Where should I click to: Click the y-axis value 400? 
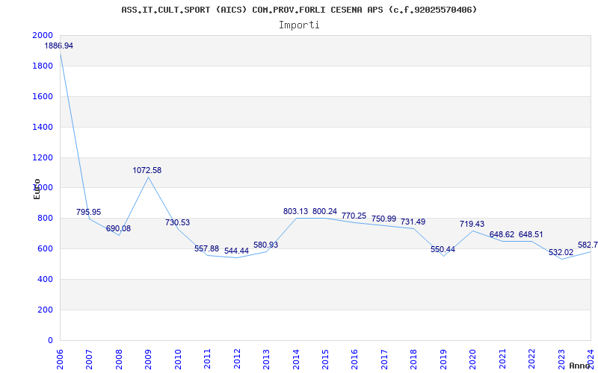[46, 279]
